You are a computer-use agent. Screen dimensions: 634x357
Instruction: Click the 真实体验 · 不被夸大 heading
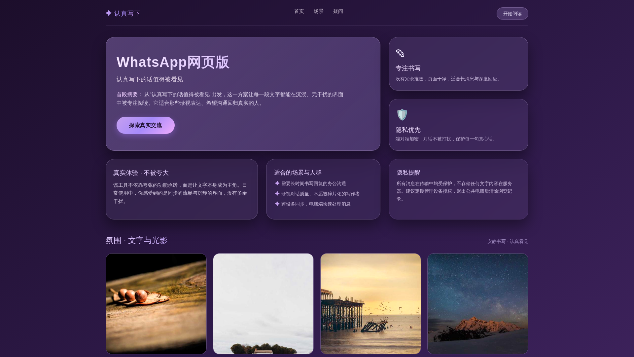click(x=141, y=173)
